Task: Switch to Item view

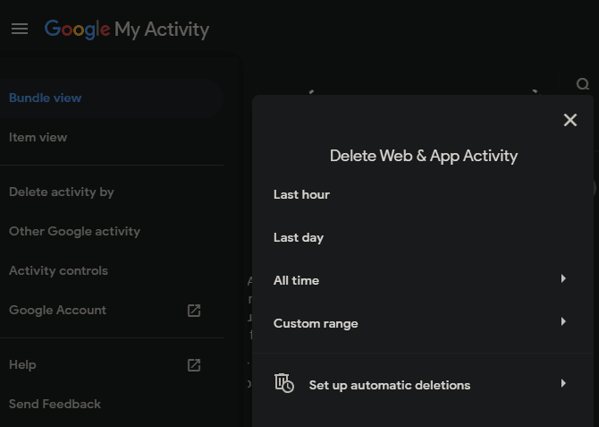Action: tap(38, 138)
